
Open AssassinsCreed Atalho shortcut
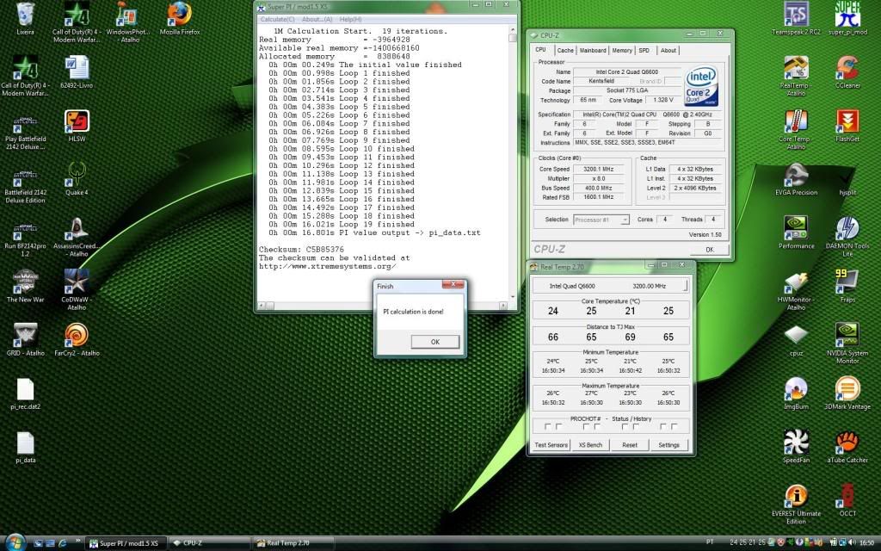[x=77, y=230]
